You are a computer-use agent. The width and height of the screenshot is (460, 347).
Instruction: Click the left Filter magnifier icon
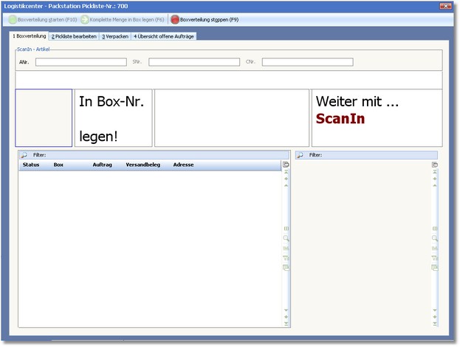pyautogui.click(x=24, y=155)
